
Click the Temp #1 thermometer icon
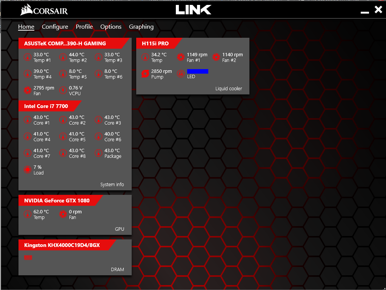pyautogui.click(x=27, y=57)
